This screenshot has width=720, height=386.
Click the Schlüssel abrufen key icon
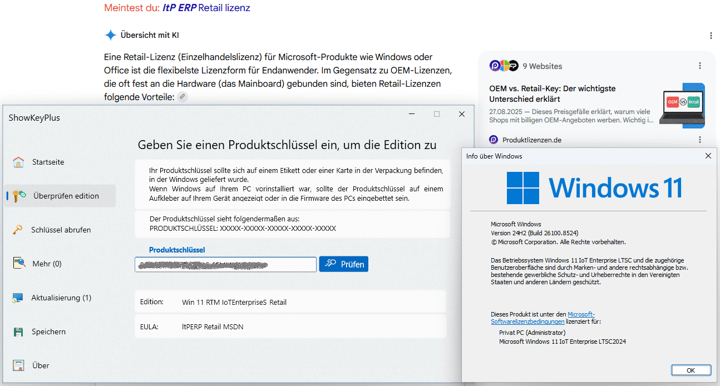pos(18,230)
